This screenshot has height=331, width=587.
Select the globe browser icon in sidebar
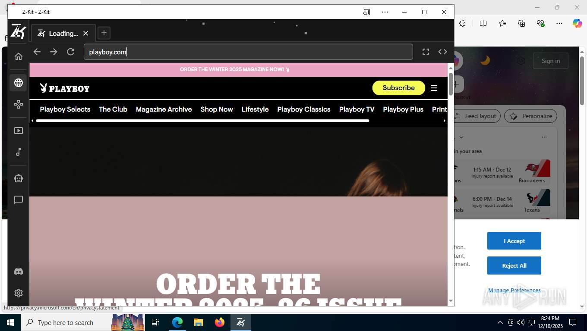(x=18, y=83)
